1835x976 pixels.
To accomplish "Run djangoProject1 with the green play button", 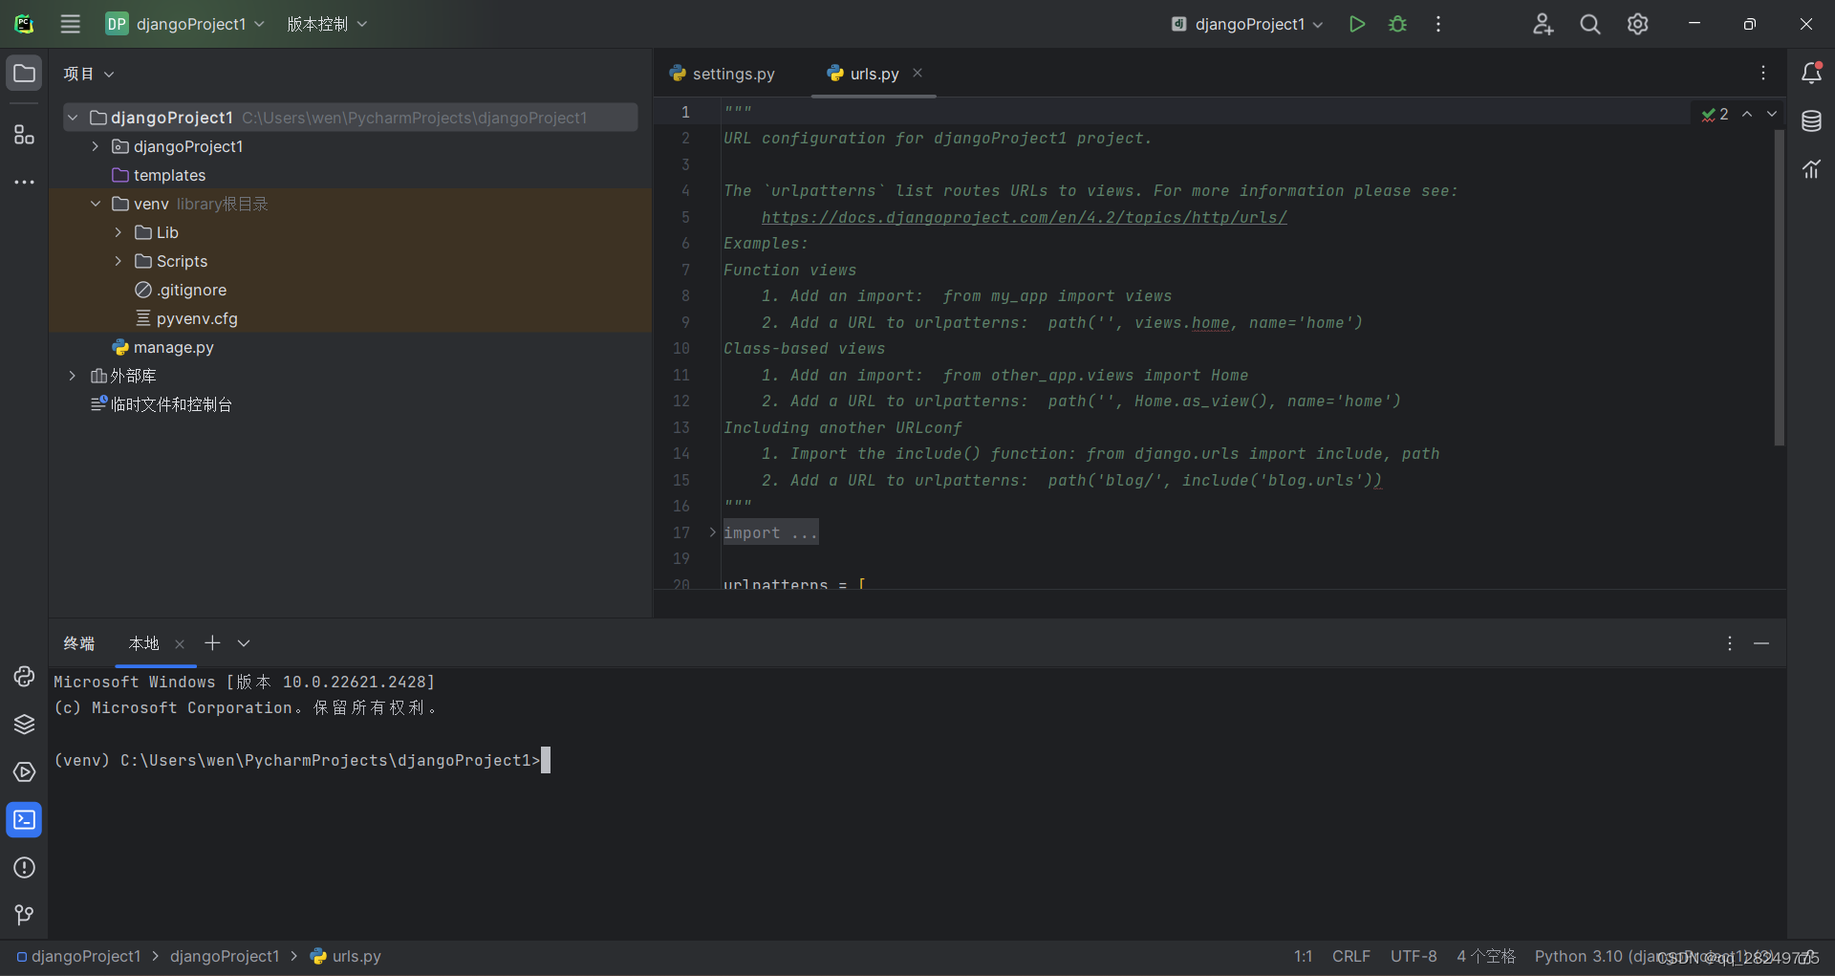I will [x=1356, y=24].
